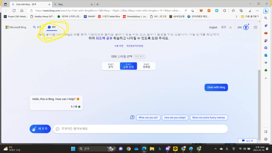Choose Show me some funny memes suggestion
The image size is (272, 153).
tap(209, 117)
